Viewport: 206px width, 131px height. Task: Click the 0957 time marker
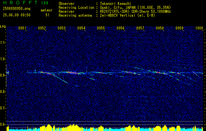point(140,28)
